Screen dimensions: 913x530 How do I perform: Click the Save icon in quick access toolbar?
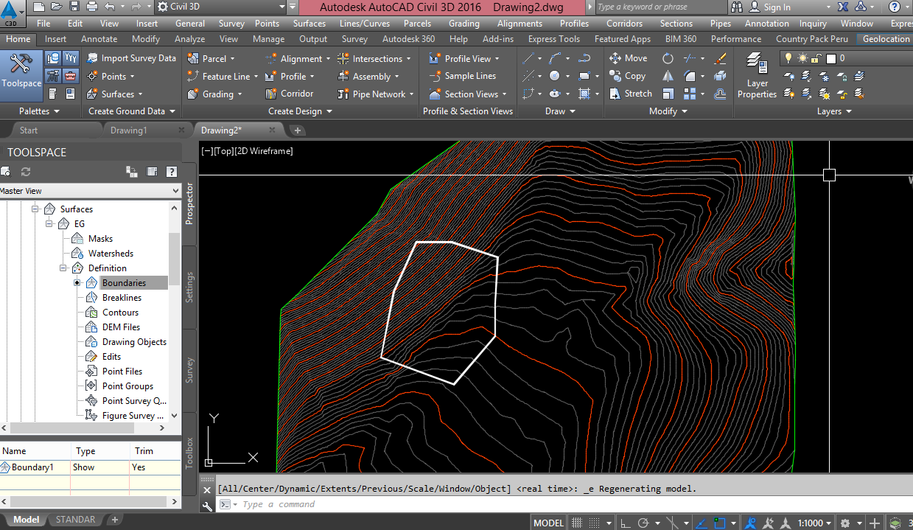pos(74,7)
